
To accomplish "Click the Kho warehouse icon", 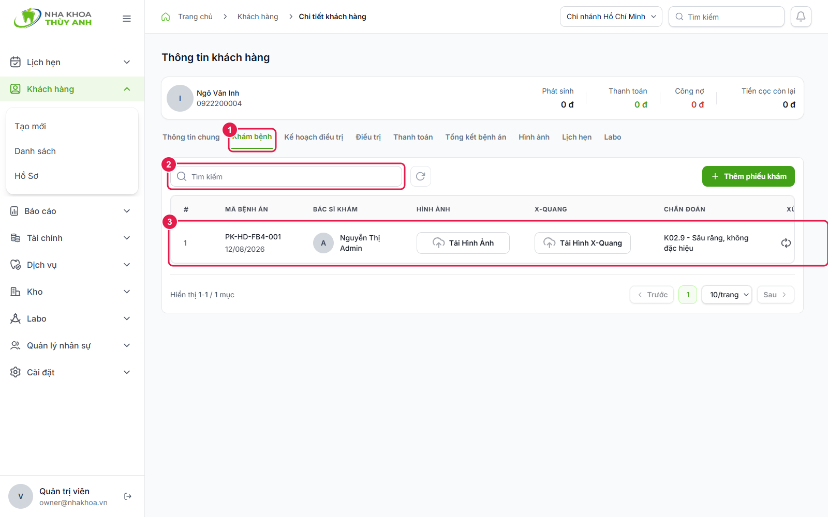I will (x=16, y=292).
